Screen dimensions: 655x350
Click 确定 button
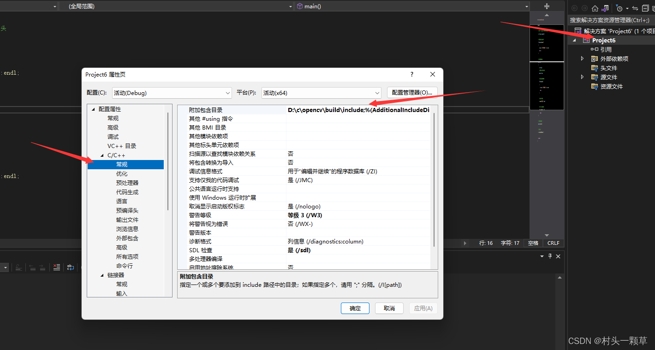355,308
